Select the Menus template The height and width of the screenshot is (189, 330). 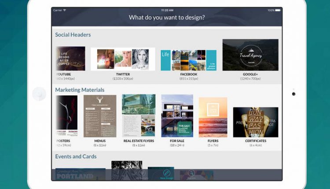[100, 116]
